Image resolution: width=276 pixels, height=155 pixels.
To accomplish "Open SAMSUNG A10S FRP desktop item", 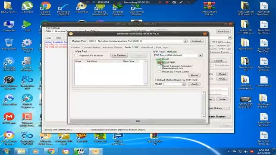I will [x=245, y=102].
